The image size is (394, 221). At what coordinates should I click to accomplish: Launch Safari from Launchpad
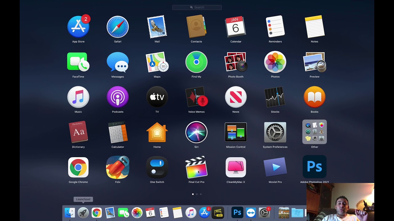118,27
